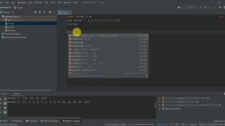The height and width of the screenshot is (126, 225).
Task: Collapse all in Project panel
Action: (x=44, y=12)
